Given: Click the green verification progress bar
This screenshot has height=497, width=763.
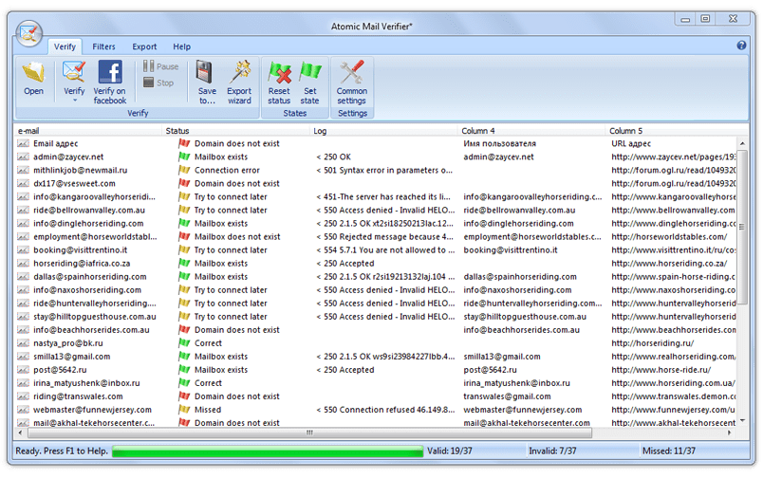Looking at the screenshot, I should pyautogui.click(x=268, y=451).
